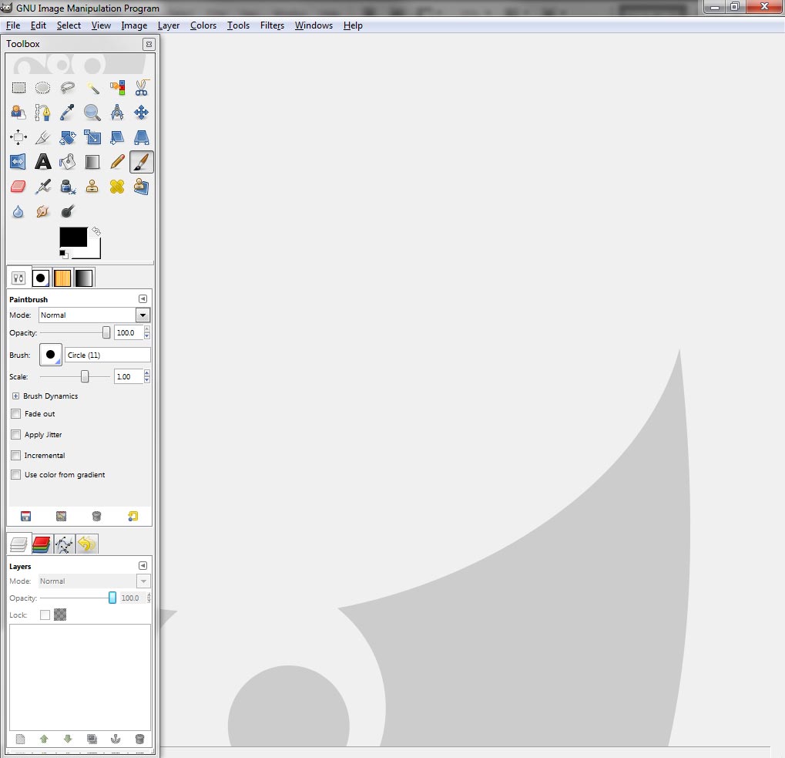Toggle the Lock pixels checkbox

point(45,615)
